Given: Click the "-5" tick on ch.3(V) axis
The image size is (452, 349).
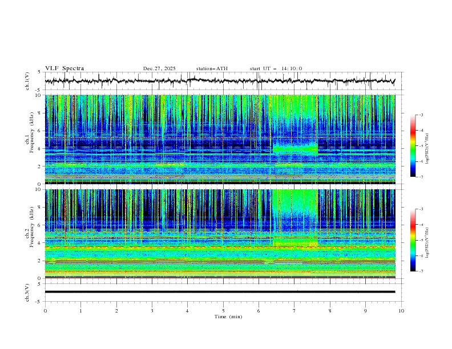Looking at the screenshot, I should coord(39,302).
